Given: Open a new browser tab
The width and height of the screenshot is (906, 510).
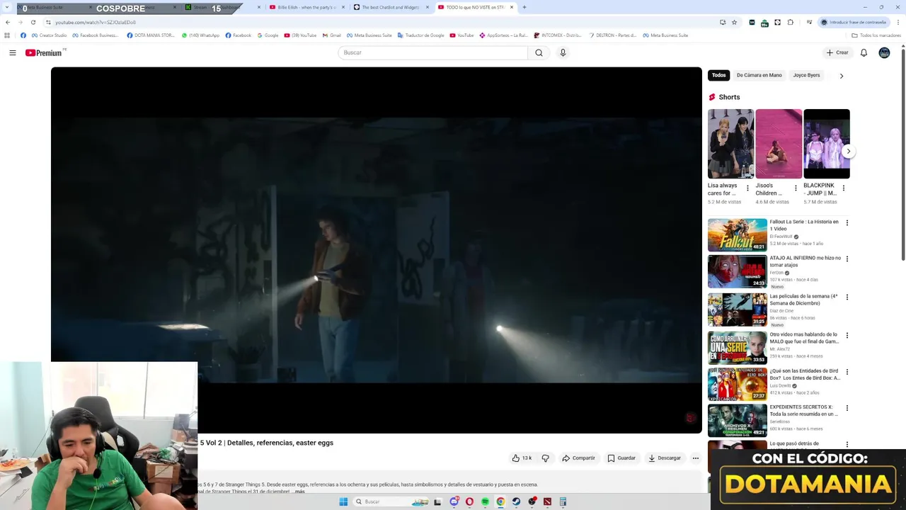Looking at the screenshot, I should pyautogui.click(x=524, y=7).
